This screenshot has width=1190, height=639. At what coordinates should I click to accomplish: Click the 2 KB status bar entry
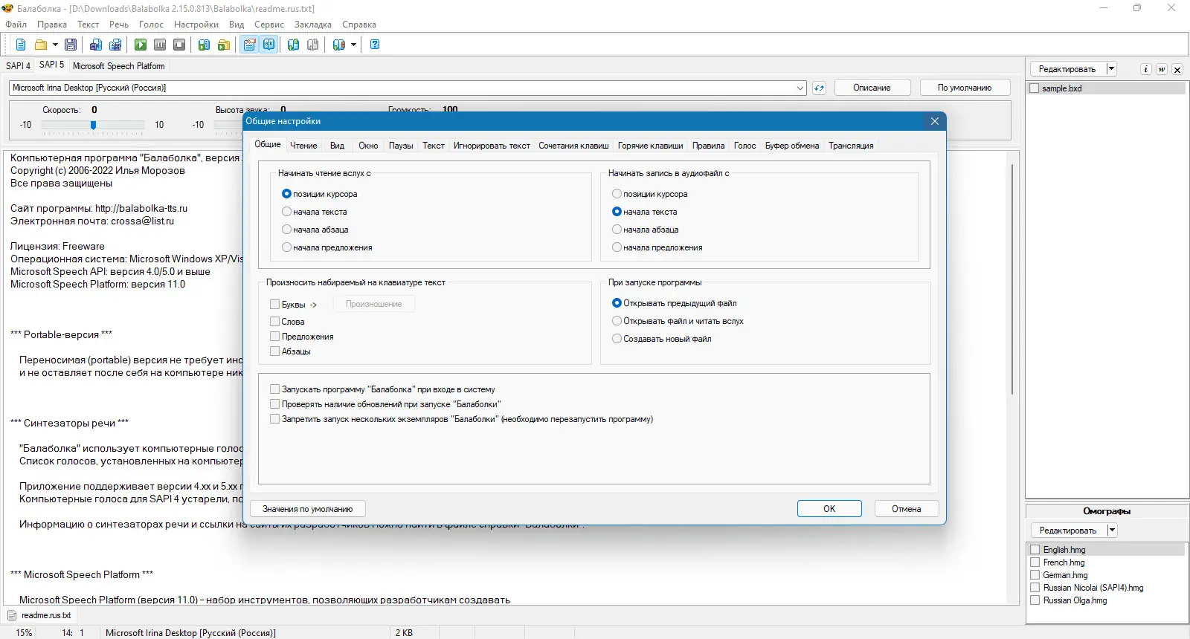404,633
